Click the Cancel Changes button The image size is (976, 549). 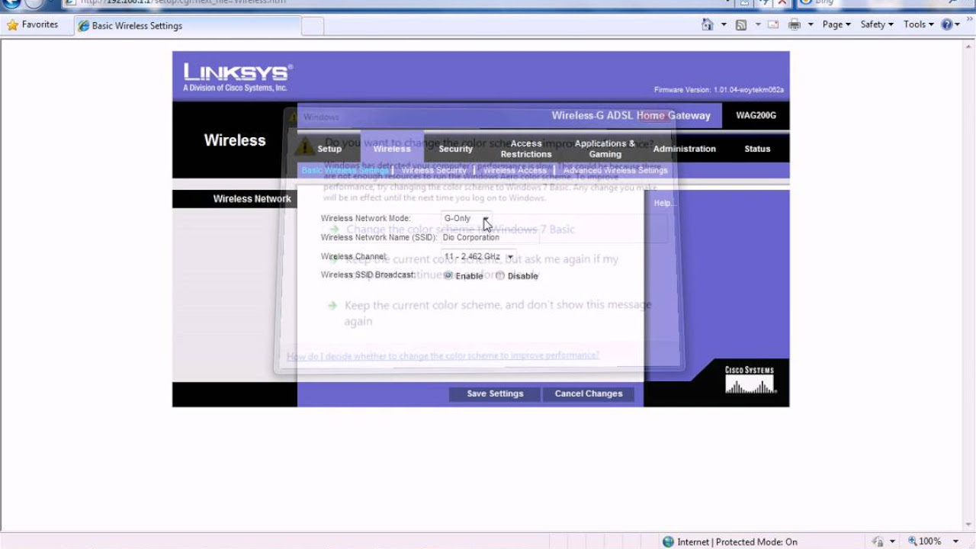pyautogui.click(x=589, y=393)
